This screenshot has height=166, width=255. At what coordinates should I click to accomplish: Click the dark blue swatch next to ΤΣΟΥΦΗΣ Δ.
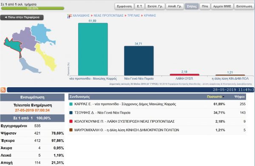point(71,113)
